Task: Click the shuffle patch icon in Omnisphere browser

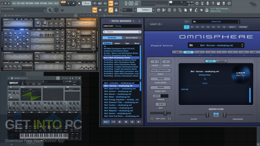Action: coord(113,122)
